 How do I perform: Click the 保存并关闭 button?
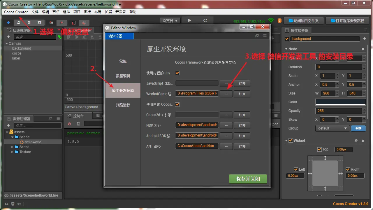tap(248, 179)
